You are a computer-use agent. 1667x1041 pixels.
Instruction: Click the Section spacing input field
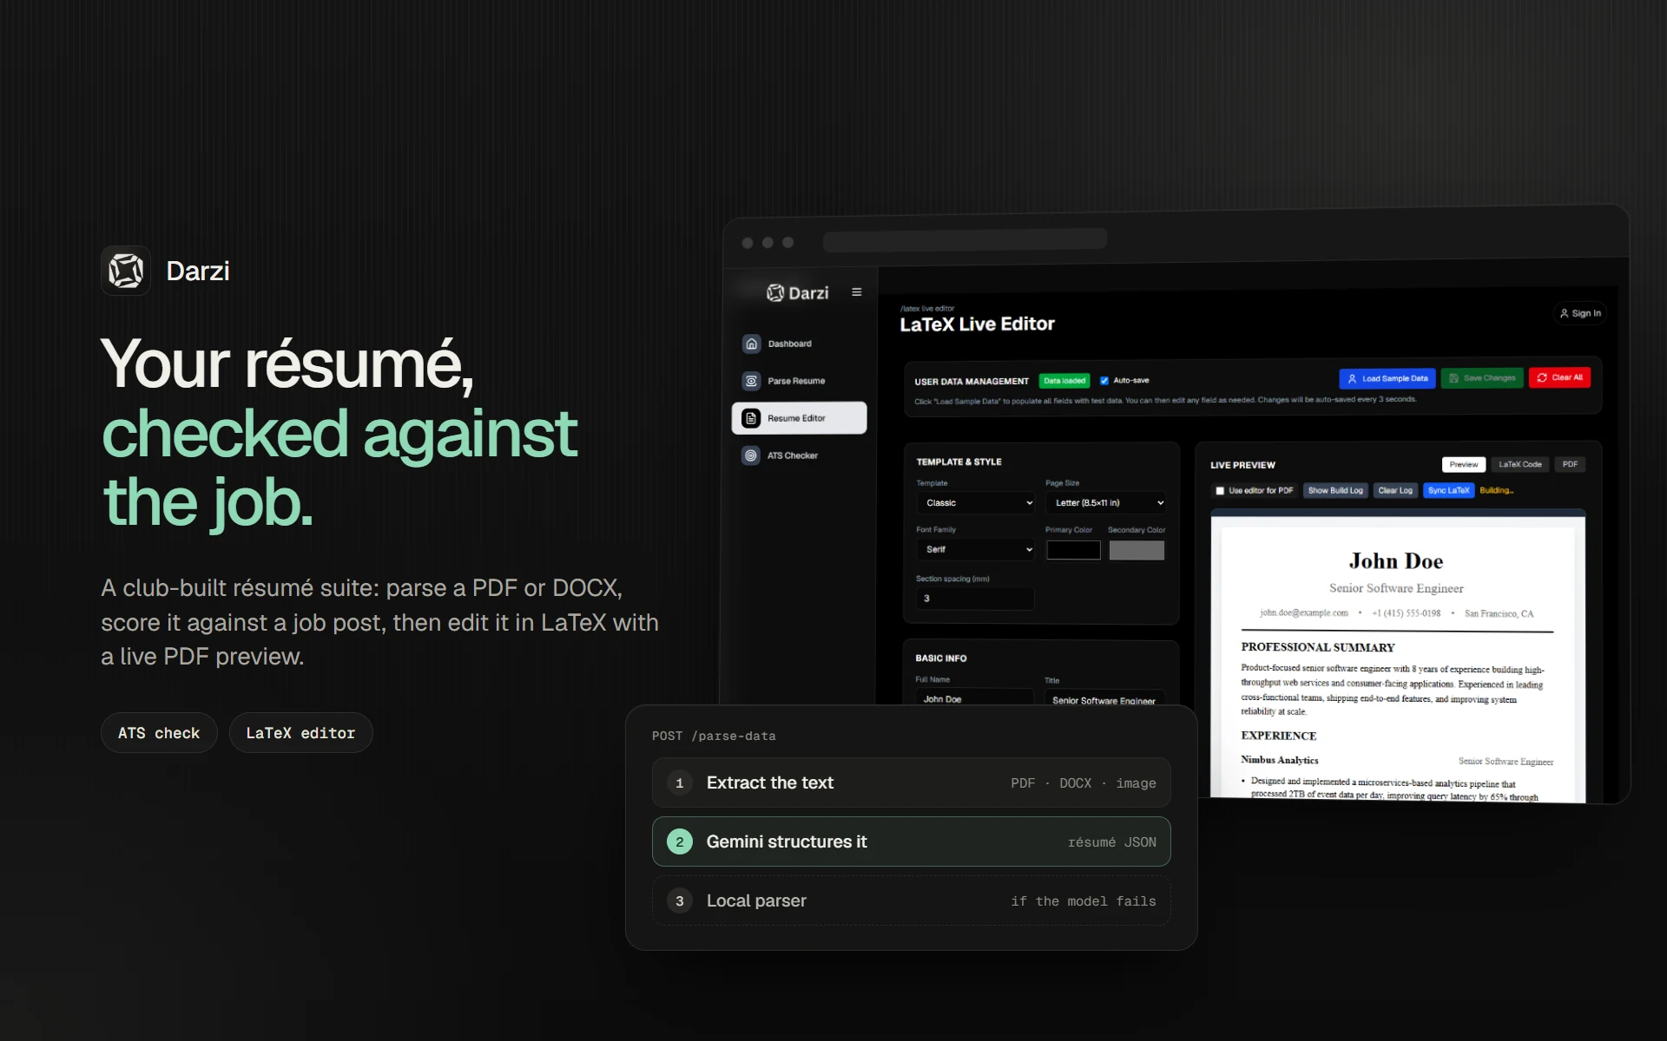[x=975, y=599]
